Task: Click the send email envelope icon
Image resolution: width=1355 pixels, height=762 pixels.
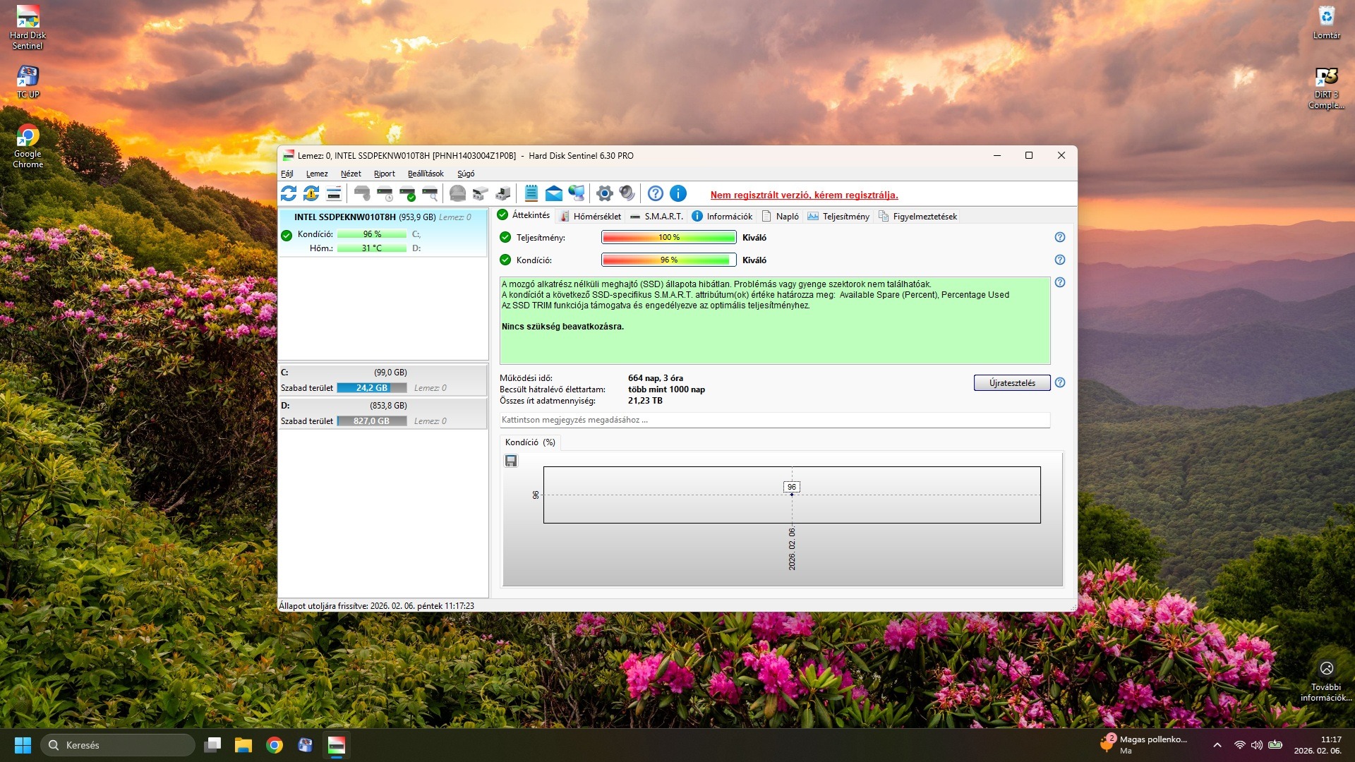Action: (x=554, y=193)
